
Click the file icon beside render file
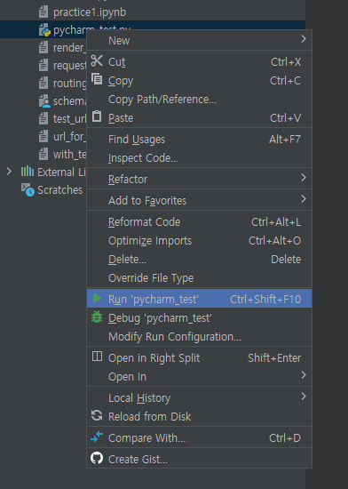[x=43, y=47]
